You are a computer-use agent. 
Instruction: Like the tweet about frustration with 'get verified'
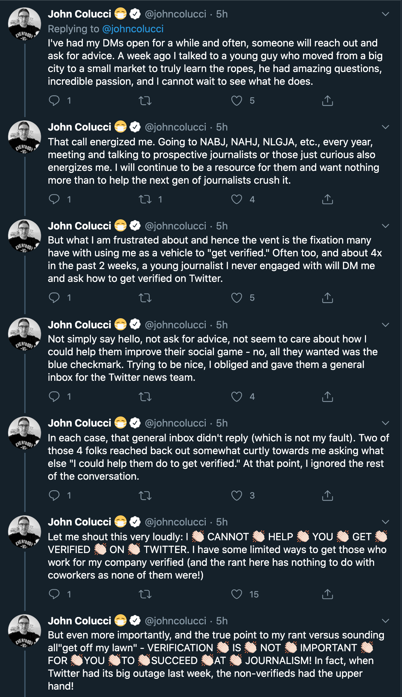coord(237,298)
